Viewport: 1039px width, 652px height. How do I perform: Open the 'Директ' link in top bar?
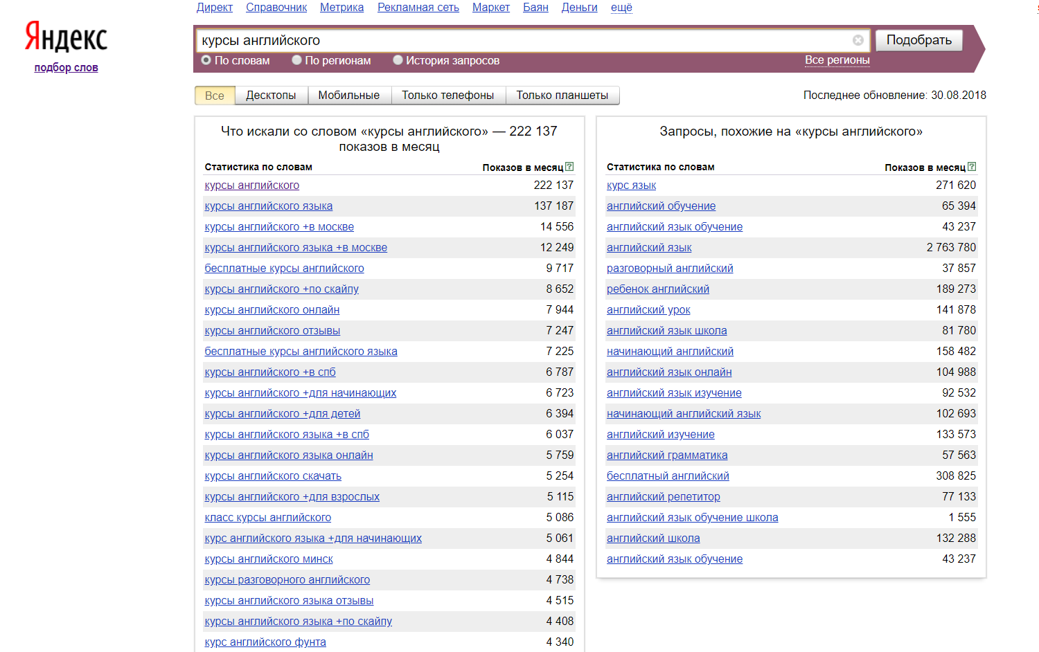(x=214, y=8)
